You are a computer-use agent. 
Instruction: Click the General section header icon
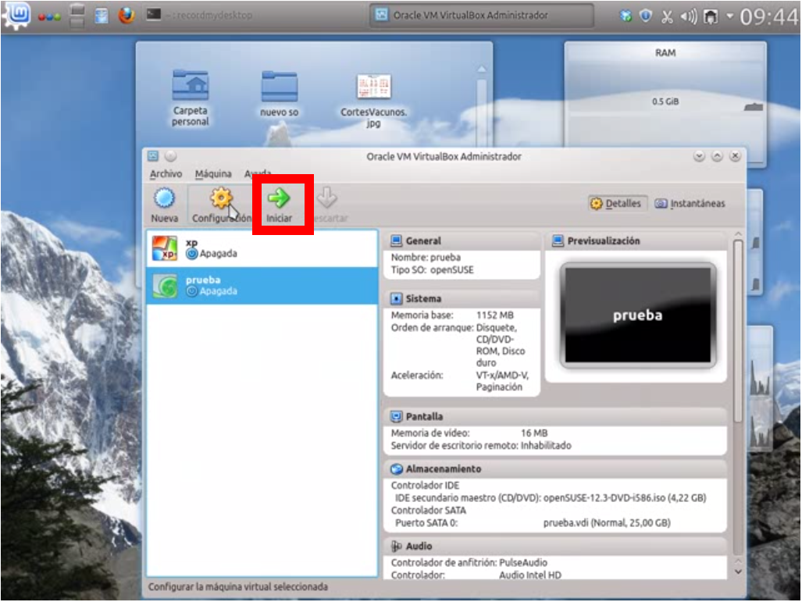pos(396,241)
